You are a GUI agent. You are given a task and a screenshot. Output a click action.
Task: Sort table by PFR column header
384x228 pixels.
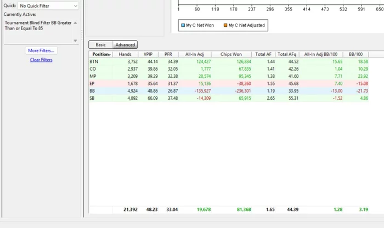pyautogui.click(x=168, y=54)
